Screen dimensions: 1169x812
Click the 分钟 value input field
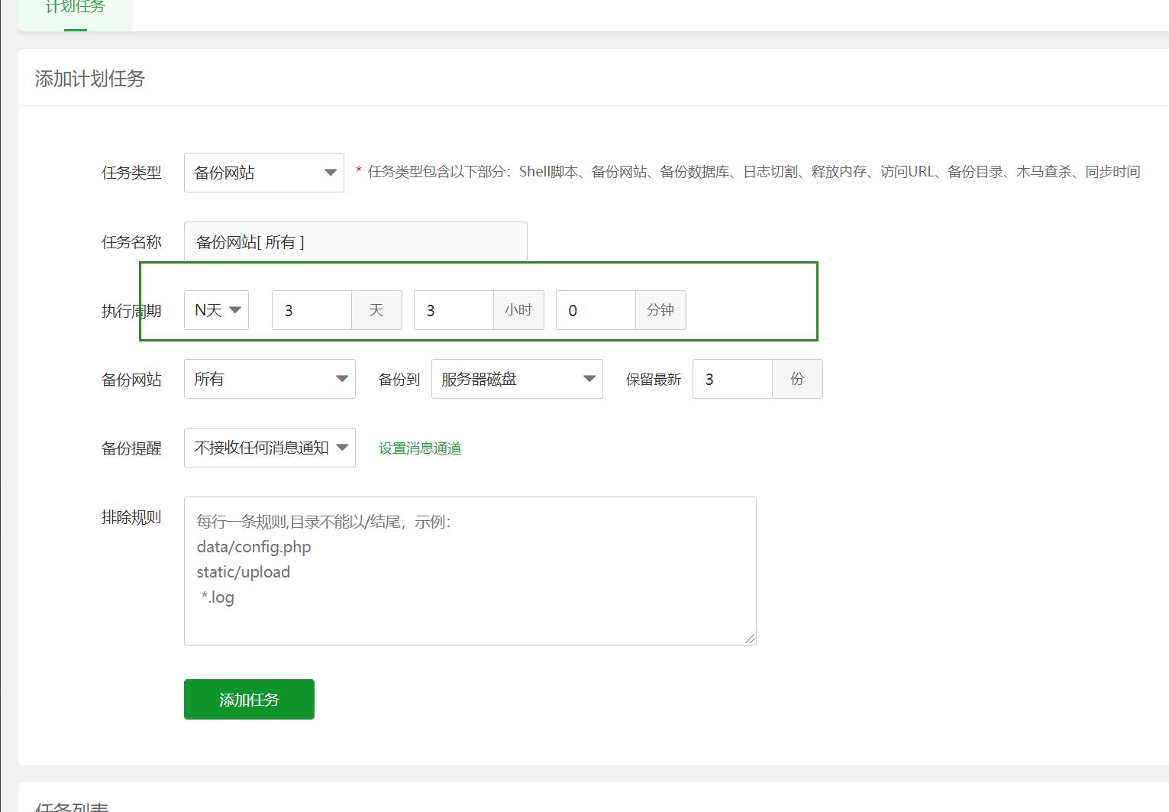click(x=596, y=310)
